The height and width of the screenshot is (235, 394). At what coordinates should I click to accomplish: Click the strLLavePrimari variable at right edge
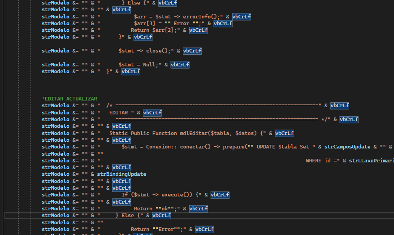point(371,161)
